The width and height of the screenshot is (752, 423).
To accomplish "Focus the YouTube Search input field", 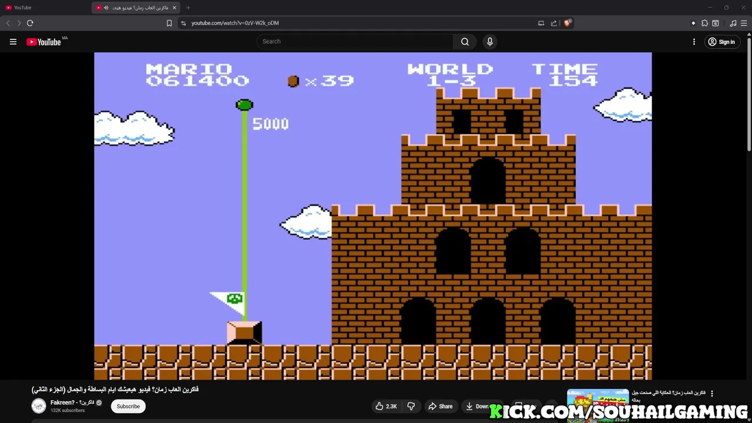I will (354, 42).
